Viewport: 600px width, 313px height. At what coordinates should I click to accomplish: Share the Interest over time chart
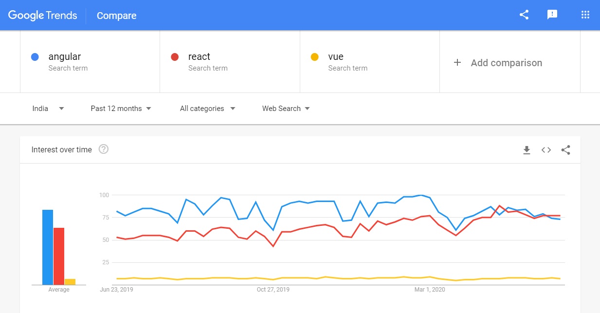565,150
